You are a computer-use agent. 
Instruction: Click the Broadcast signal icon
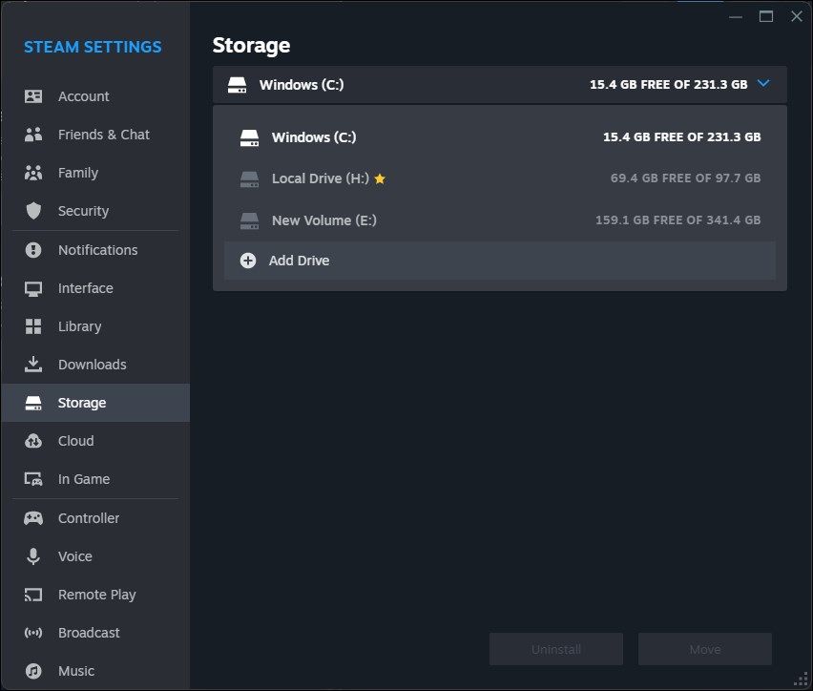click(x=31, y=632)
